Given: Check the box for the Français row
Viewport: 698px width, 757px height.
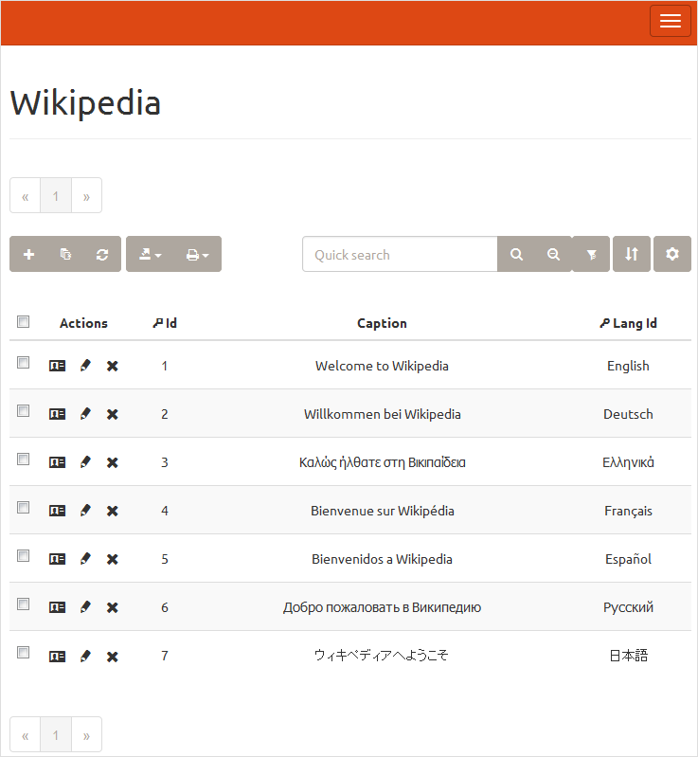Looking at the screenshot, I should coord(23,507).
